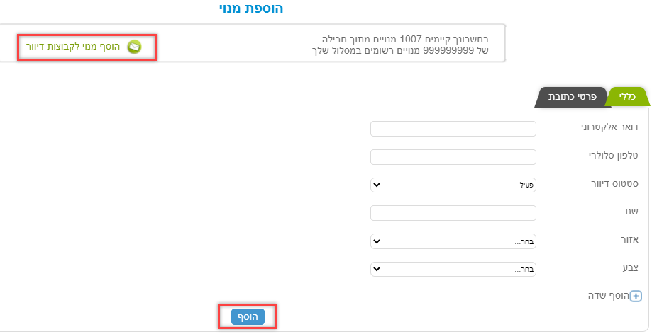652x334 pixels.
Task: Focus the דואר אלקטרוני input field
Action: click(453, 129)
